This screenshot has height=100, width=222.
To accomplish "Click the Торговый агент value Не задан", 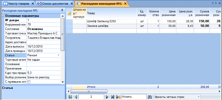I will pyautogui.click(x=43, y=60).
